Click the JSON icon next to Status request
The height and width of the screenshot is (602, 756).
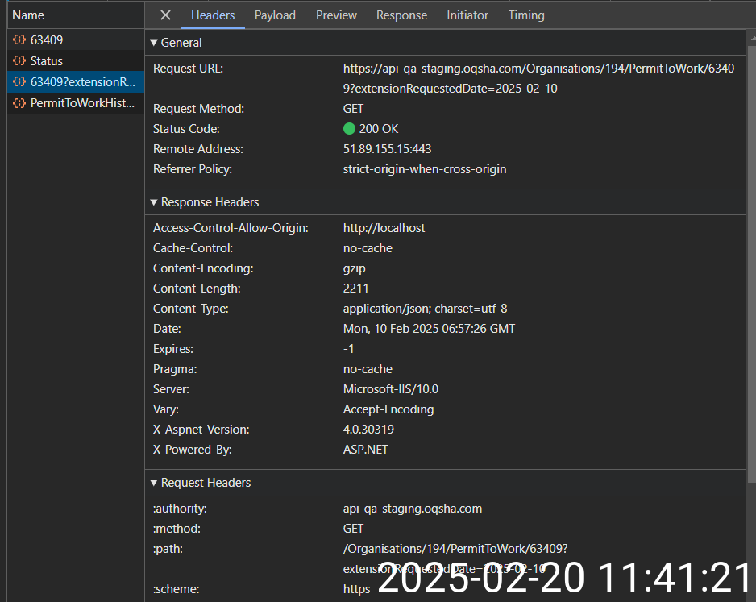click(19, 61)
